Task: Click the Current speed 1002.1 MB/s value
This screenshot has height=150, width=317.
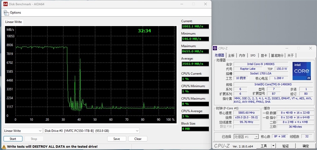Action: tap(195, 27)
